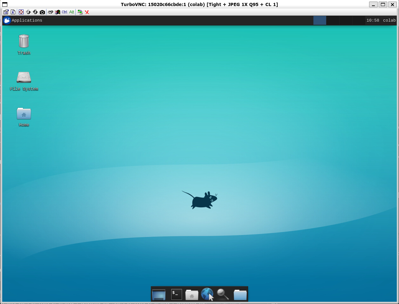Switch to the highlighted blue workspace
The height and width of the screenshot is (304, 399).
(320, 20)
